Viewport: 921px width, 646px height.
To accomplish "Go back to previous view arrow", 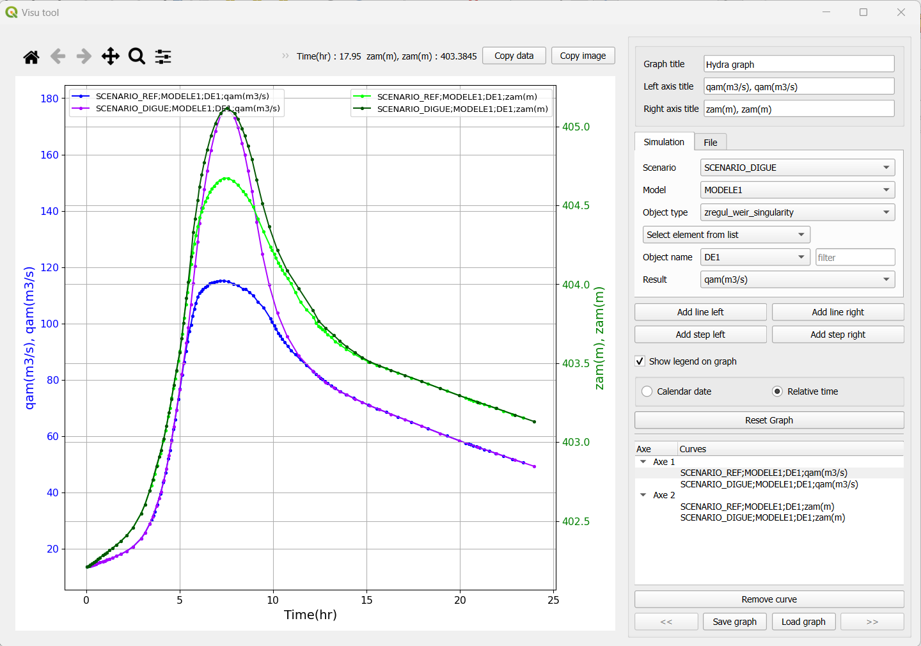I will pos(58,56).
